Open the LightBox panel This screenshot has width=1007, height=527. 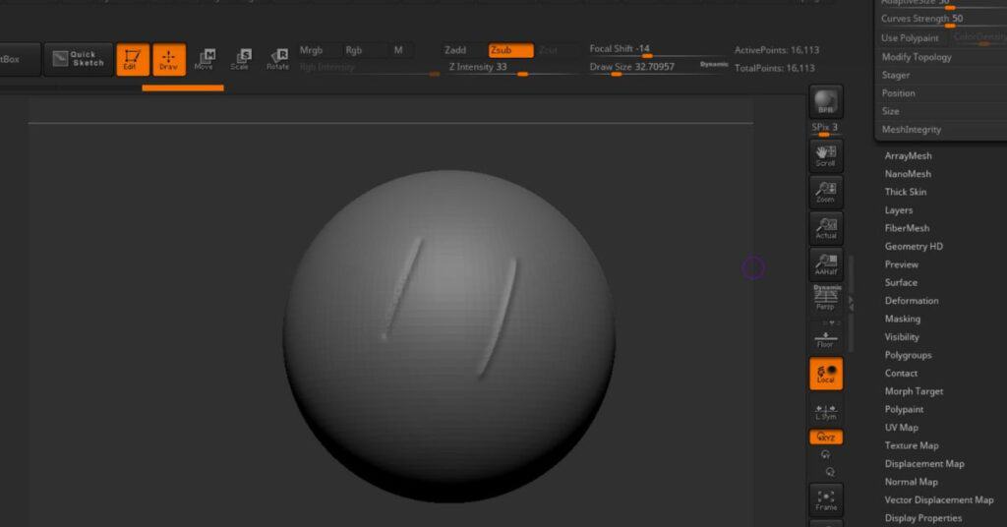[20, 59]
